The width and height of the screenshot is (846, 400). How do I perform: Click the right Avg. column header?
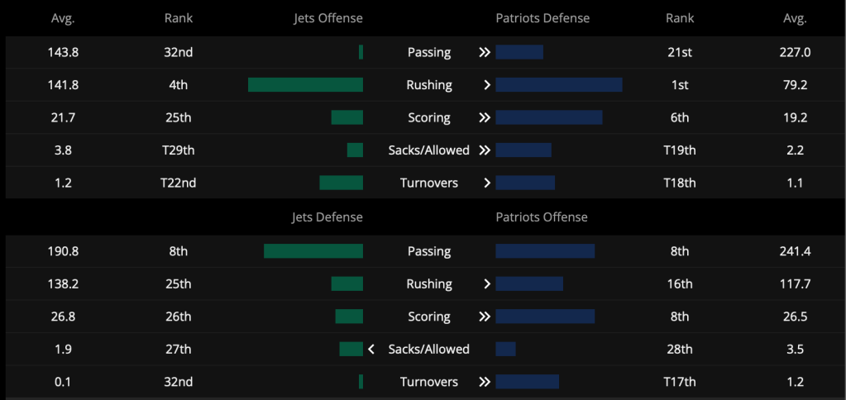coord(795,18)
